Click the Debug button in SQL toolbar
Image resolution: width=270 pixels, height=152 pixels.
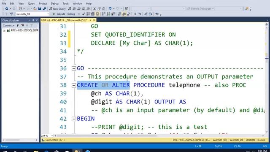coord(71,14)
